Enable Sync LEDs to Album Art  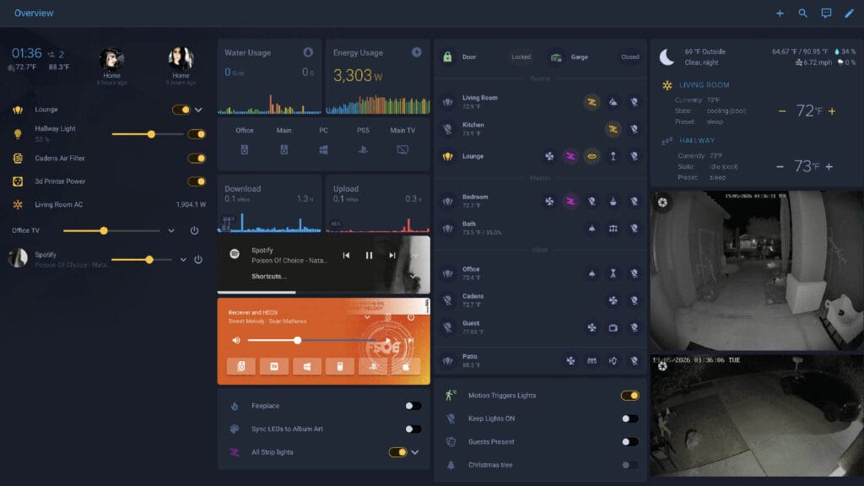point(413,429)
